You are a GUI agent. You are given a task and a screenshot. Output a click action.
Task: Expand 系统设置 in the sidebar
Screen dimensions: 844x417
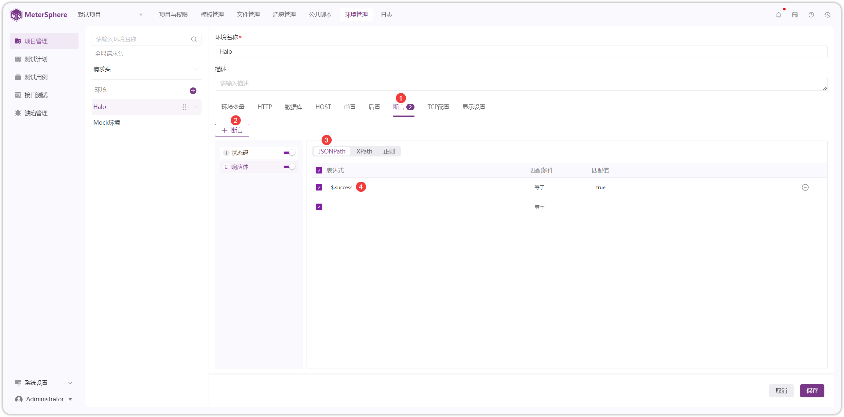44,383
